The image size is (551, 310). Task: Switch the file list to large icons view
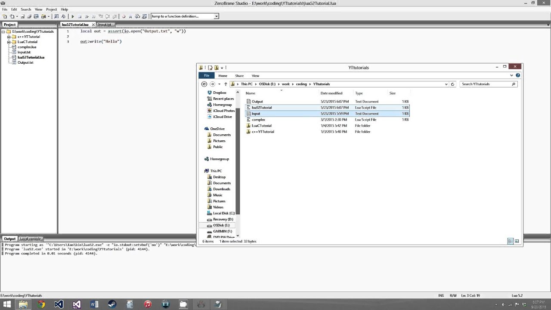(x=517, y=241)
